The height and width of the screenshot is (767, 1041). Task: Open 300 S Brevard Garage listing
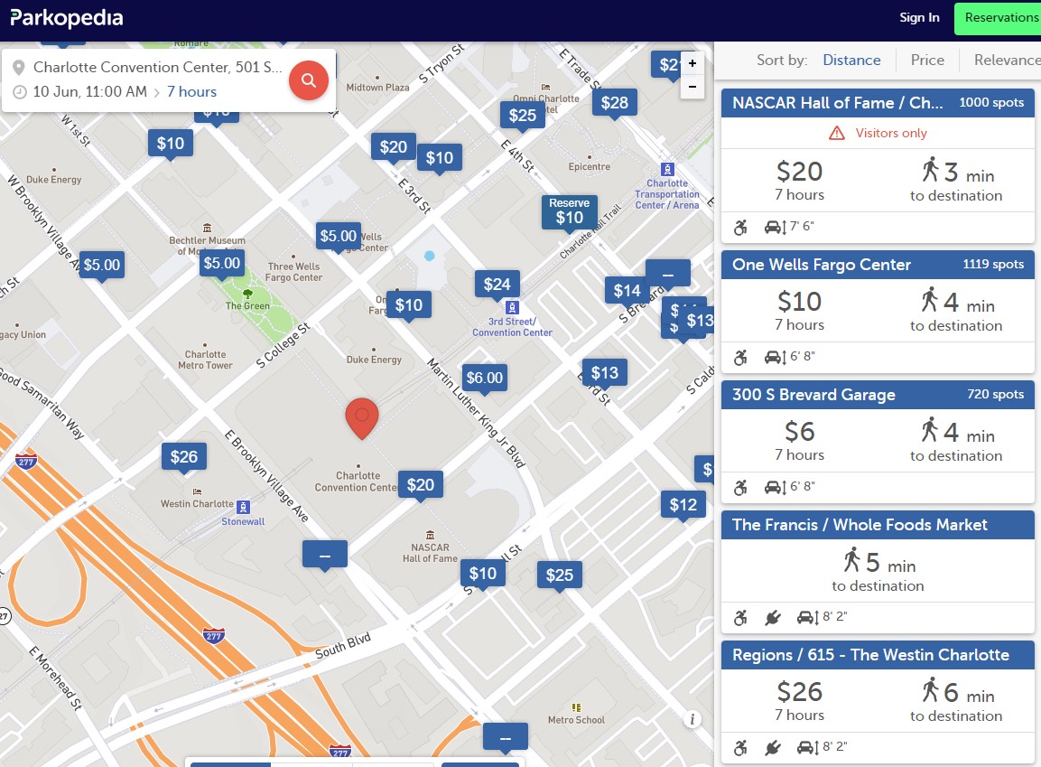[x=814, y=395]
